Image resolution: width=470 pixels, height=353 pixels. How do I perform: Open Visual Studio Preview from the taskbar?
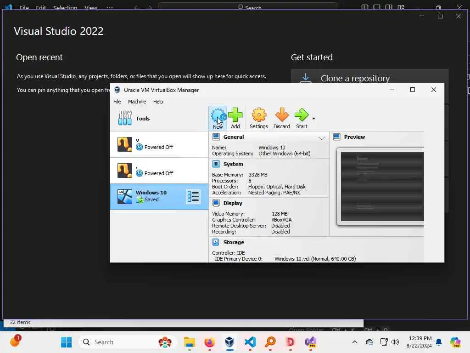pos(311,342)
